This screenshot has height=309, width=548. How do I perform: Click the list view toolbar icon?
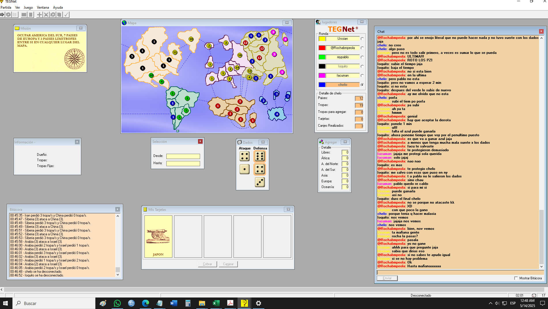pyautogui.click(x=15, y=15)
